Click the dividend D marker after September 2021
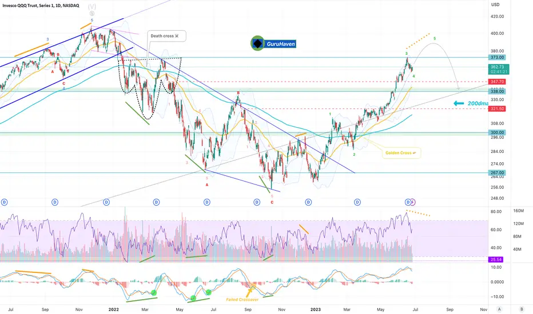The height and width of the screenshot is (314, 533). (55, 202)
